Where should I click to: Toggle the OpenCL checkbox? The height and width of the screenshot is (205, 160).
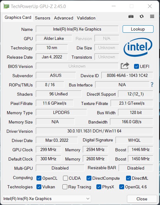[x=39, y=178]
